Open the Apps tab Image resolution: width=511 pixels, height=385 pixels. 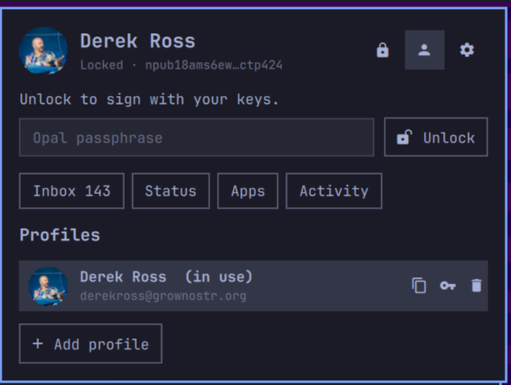coord(247,191)
